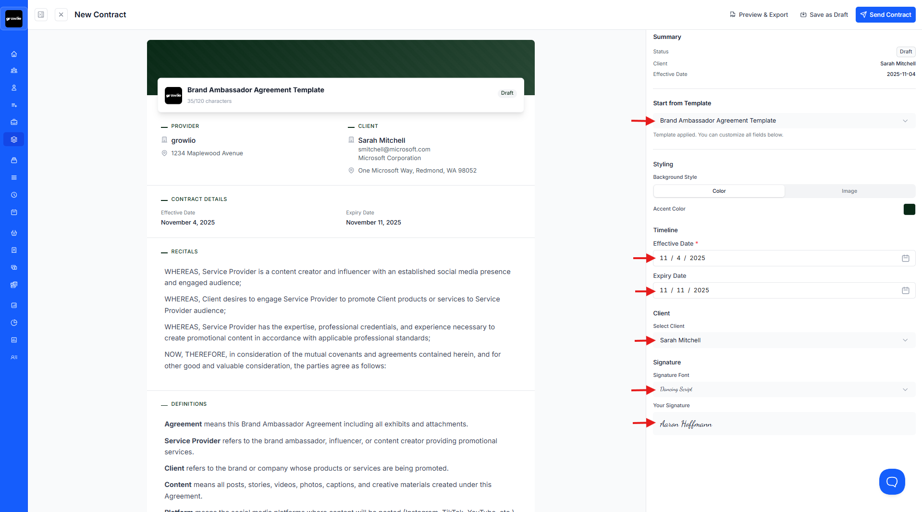Click the Service Provider definition line

coord(331,446)
